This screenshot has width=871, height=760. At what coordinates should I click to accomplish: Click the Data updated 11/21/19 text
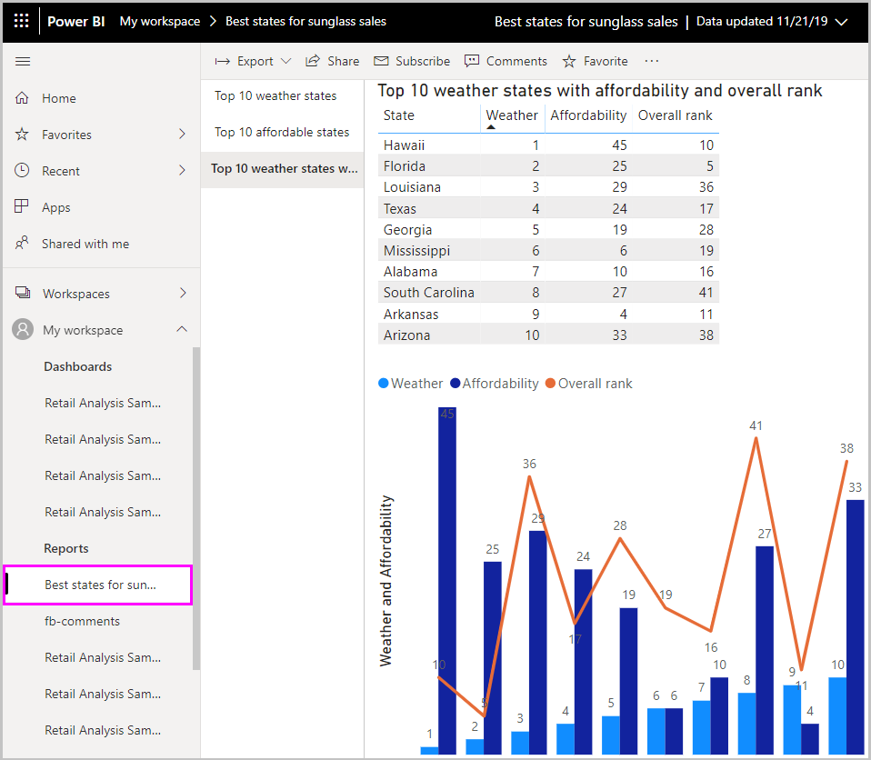[x=762, y=21]
